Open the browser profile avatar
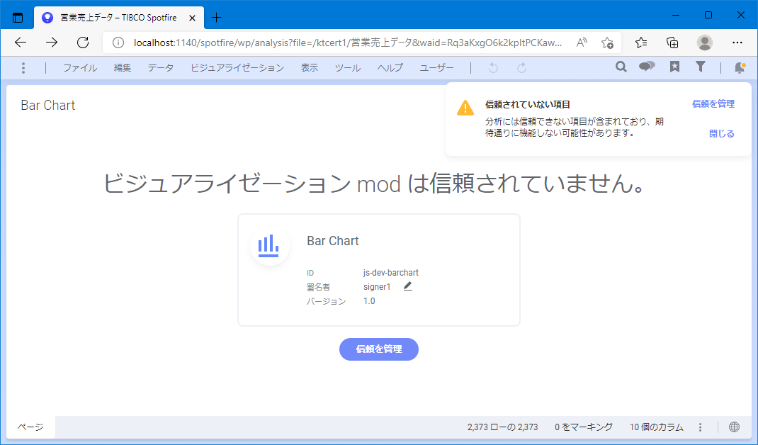The width and height of the screenshot is (758, 445). [705, 43]
